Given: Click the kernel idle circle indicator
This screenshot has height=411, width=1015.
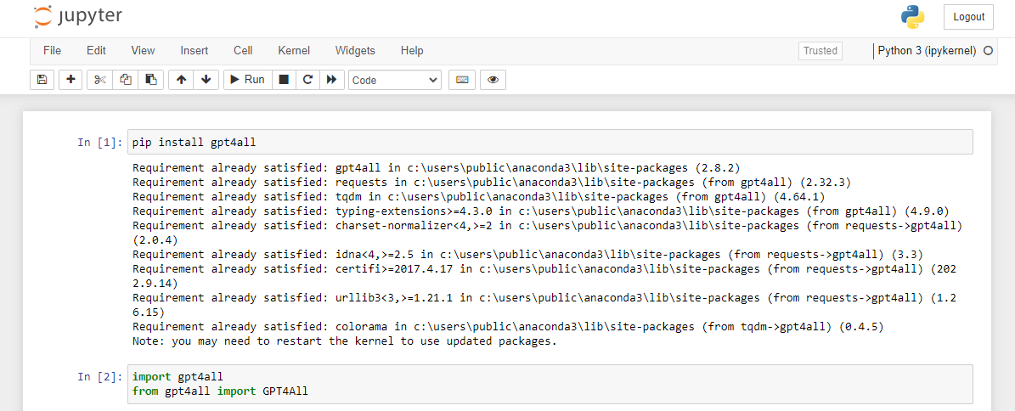Looking at the screenshot, I should [x=988, y=50].
